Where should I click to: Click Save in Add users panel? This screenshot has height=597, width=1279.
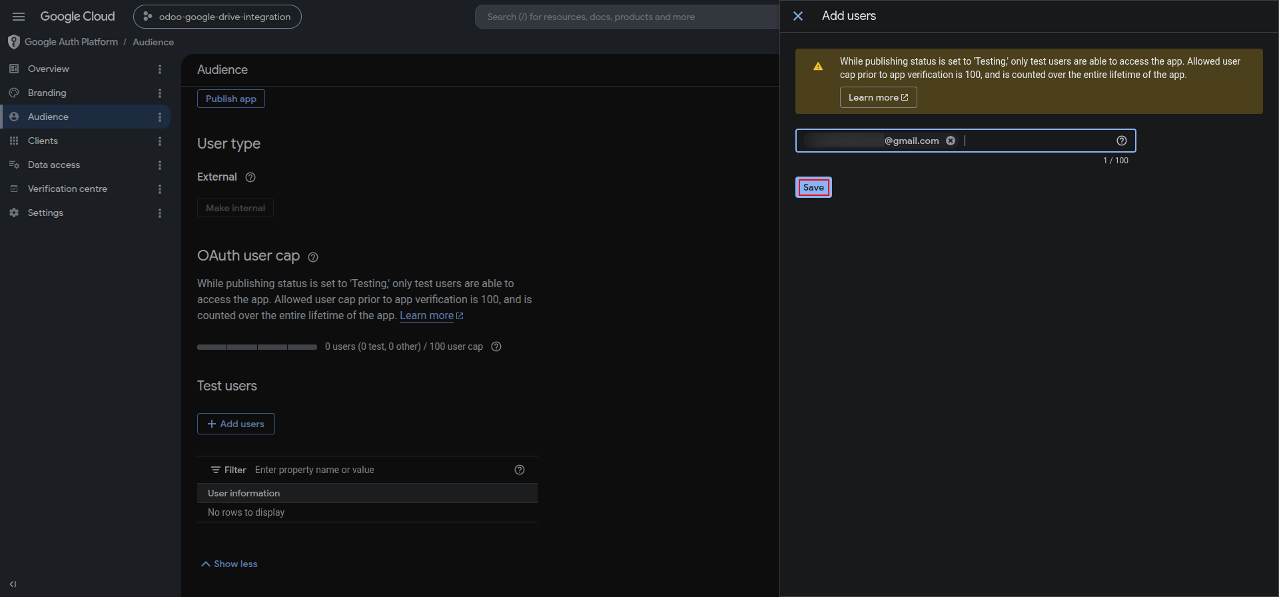(x=813, y=187)
